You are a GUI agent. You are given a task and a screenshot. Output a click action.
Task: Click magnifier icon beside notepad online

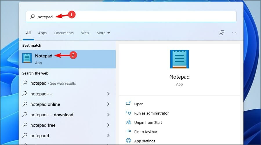tap(25, 104)
